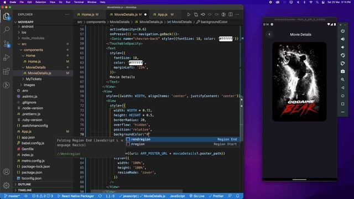Expand the MyTickets folder
This screenshot has width=354, height=199.
click(33, 79)
